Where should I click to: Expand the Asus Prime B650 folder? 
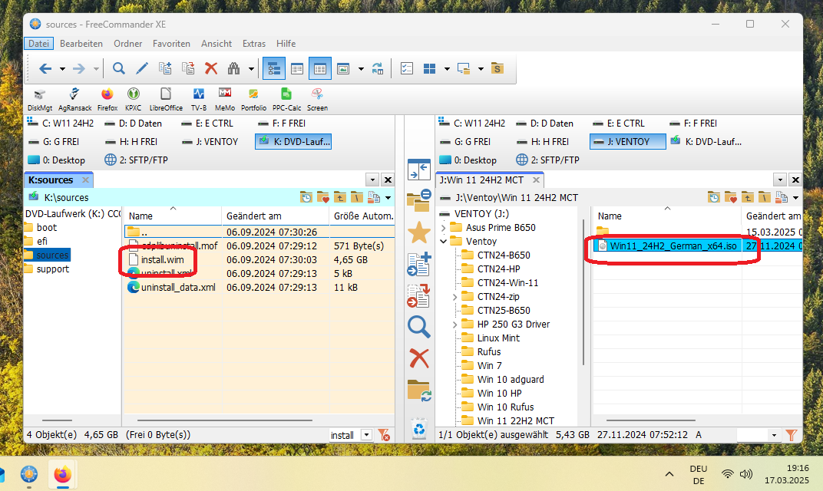pyautogui.click(x=444, y=228)
